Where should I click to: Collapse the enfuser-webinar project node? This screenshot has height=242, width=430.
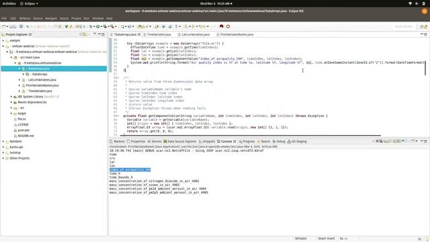click(x=3, y=46)
